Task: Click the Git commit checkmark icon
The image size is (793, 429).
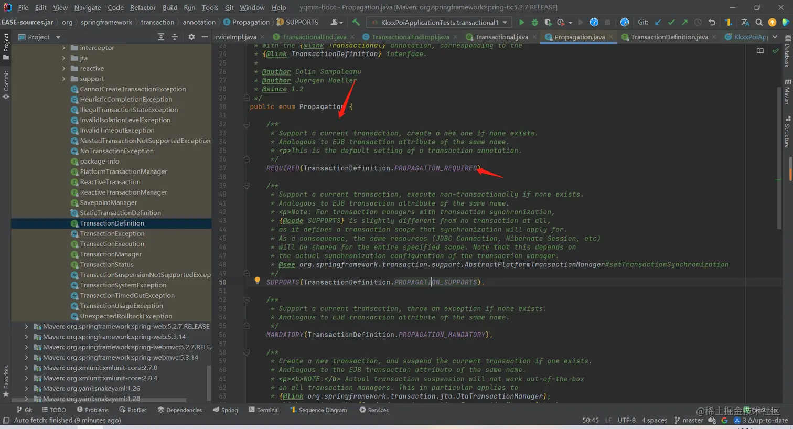Action: 671,23
